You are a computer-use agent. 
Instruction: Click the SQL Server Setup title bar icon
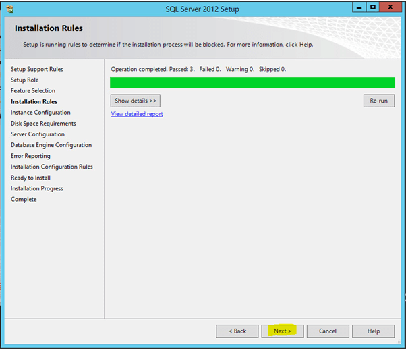point(10,9)
